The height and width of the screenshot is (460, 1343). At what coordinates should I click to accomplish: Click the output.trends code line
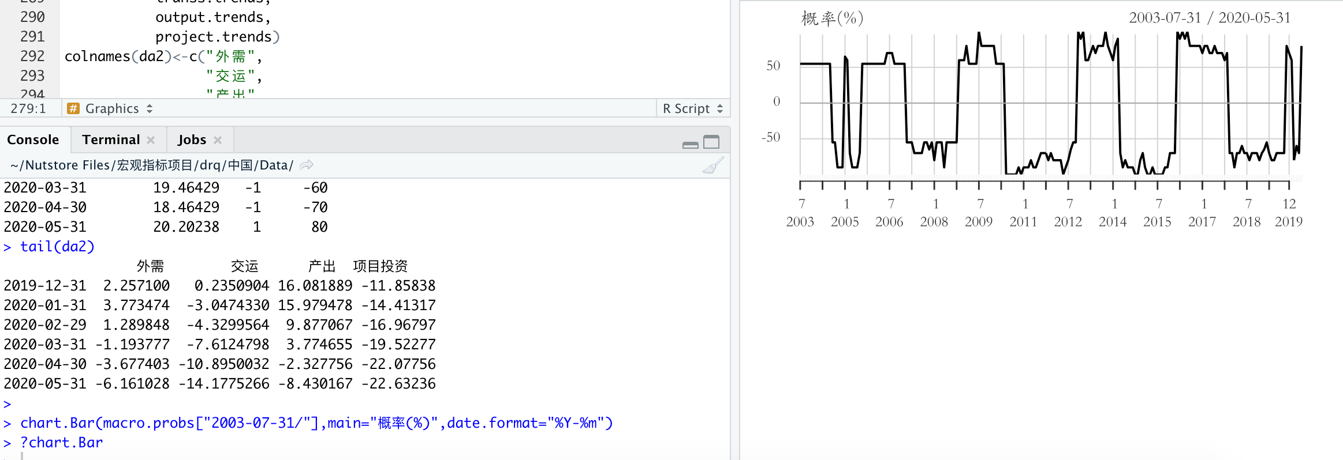pos(213,17)
